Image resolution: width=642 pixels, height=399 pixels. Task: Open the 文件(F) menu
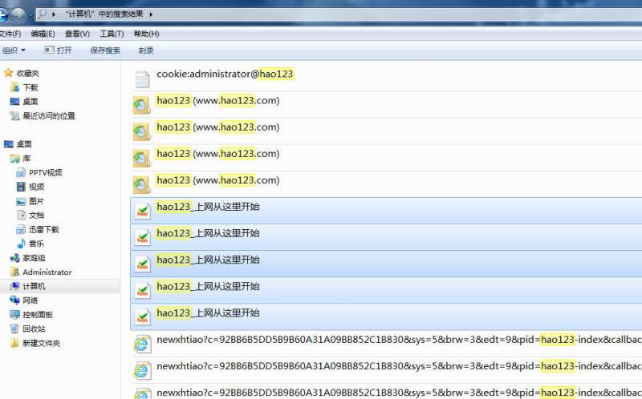coord(10,34)
